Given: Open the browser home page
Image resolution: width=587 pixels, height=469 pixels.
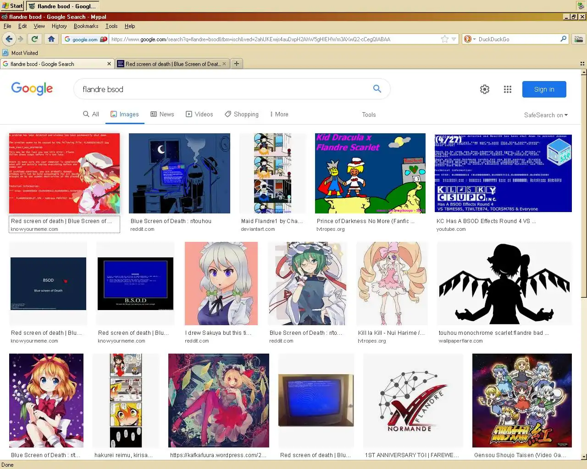Looking at the screenshot, I should pyautogui.click(x=51, y=39).
